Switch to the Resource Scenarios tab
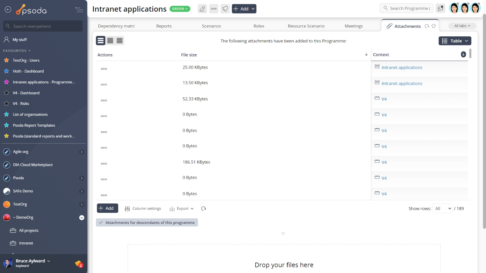 pos(306,26)
